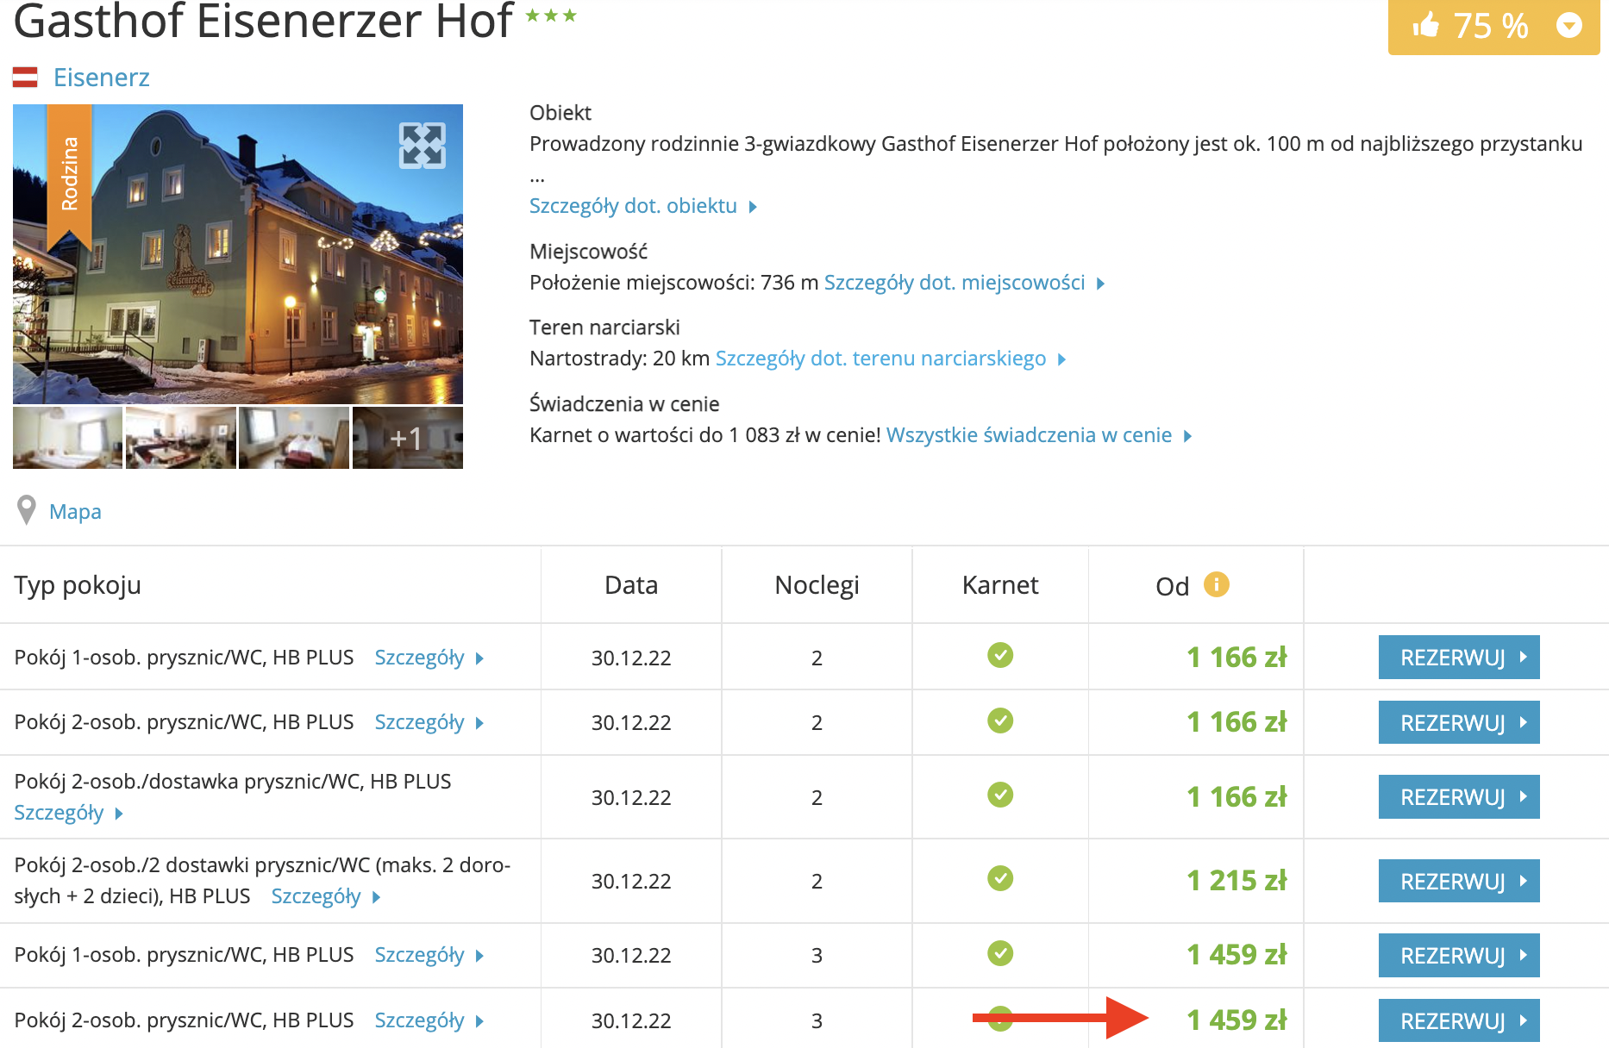Open Szczegóły for 2-osob./2 dostawki room
This screenshot has height=1048, width=1609.
tap(326, 896)
